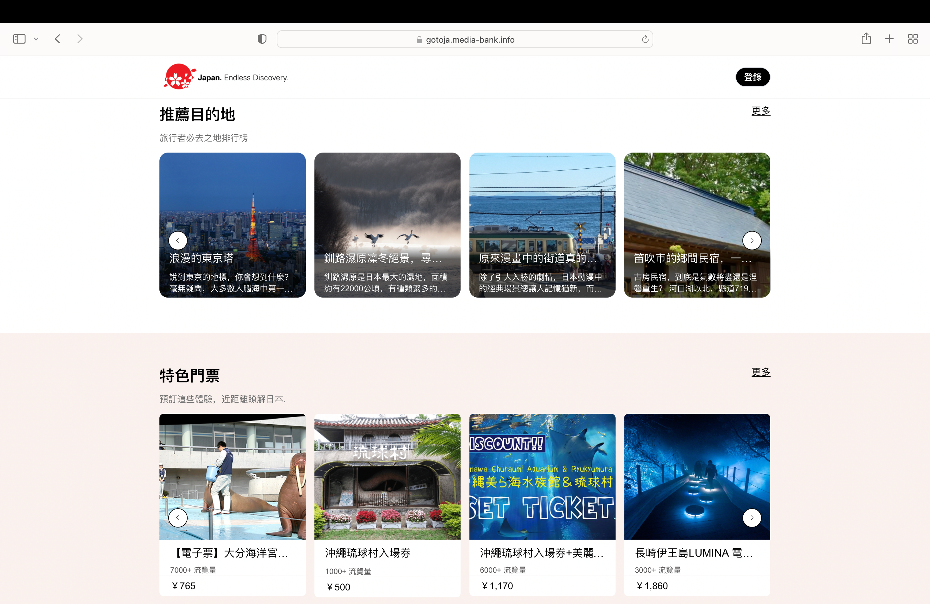Go back to the previous page

pos(58,39)
